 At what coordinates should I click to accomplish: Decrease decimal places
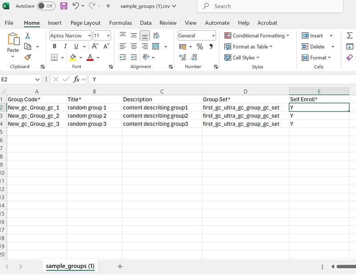(193, 57)
